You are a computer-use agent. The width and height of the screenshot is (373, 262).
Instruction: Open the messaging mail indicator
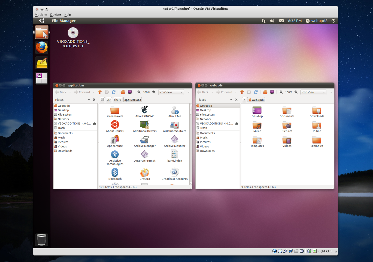[x=281, y=21]
